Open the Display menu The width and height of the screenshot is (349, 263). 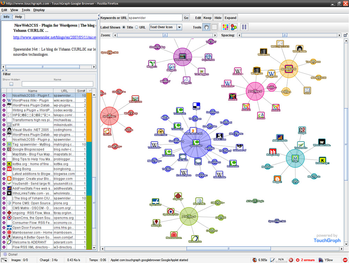coord(39,10)
